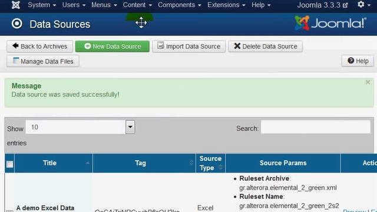This screenshot has height=212, width=377.
Task: Sort table by Tag column
Action: tap(144, 163)
